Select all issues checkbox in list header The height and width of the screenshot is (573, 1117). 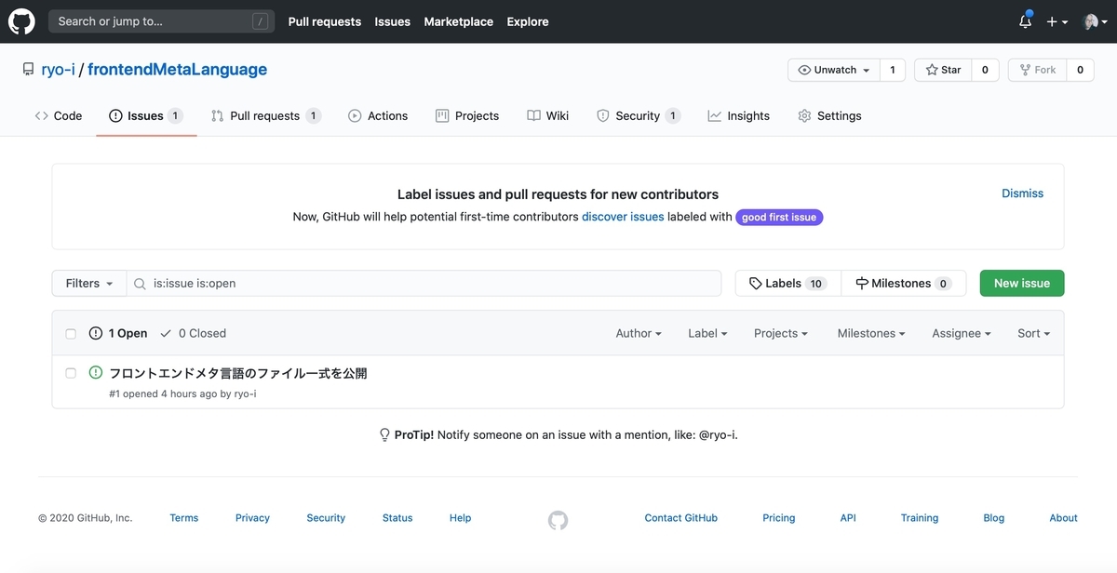71,334
